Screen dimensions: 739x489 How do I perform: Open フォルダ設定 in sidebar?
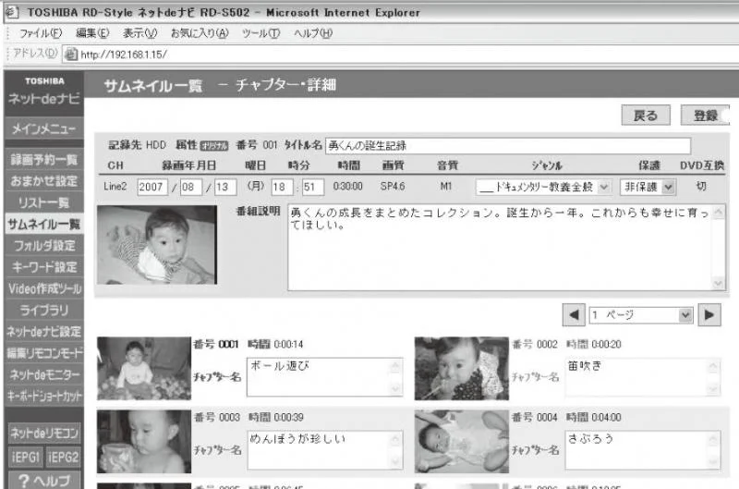tap(43, 246)
